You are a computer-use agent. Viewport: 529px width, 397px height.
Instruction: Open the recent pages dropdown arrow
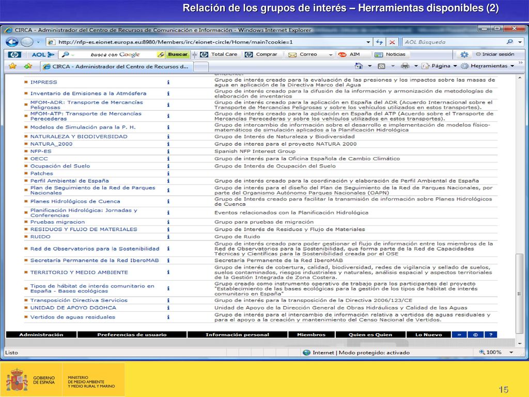click(x=38, y=42)
